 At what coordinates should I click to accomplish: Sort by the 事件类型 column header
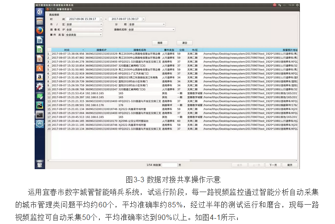pos(169,50)
